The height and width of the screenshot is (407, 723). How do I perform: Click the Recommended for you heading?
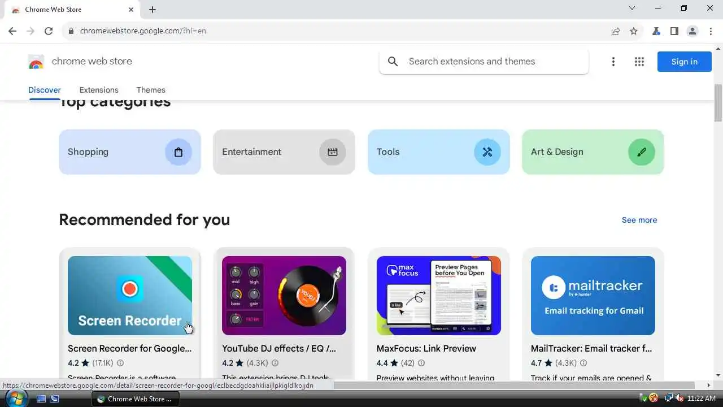coord(145,219)
